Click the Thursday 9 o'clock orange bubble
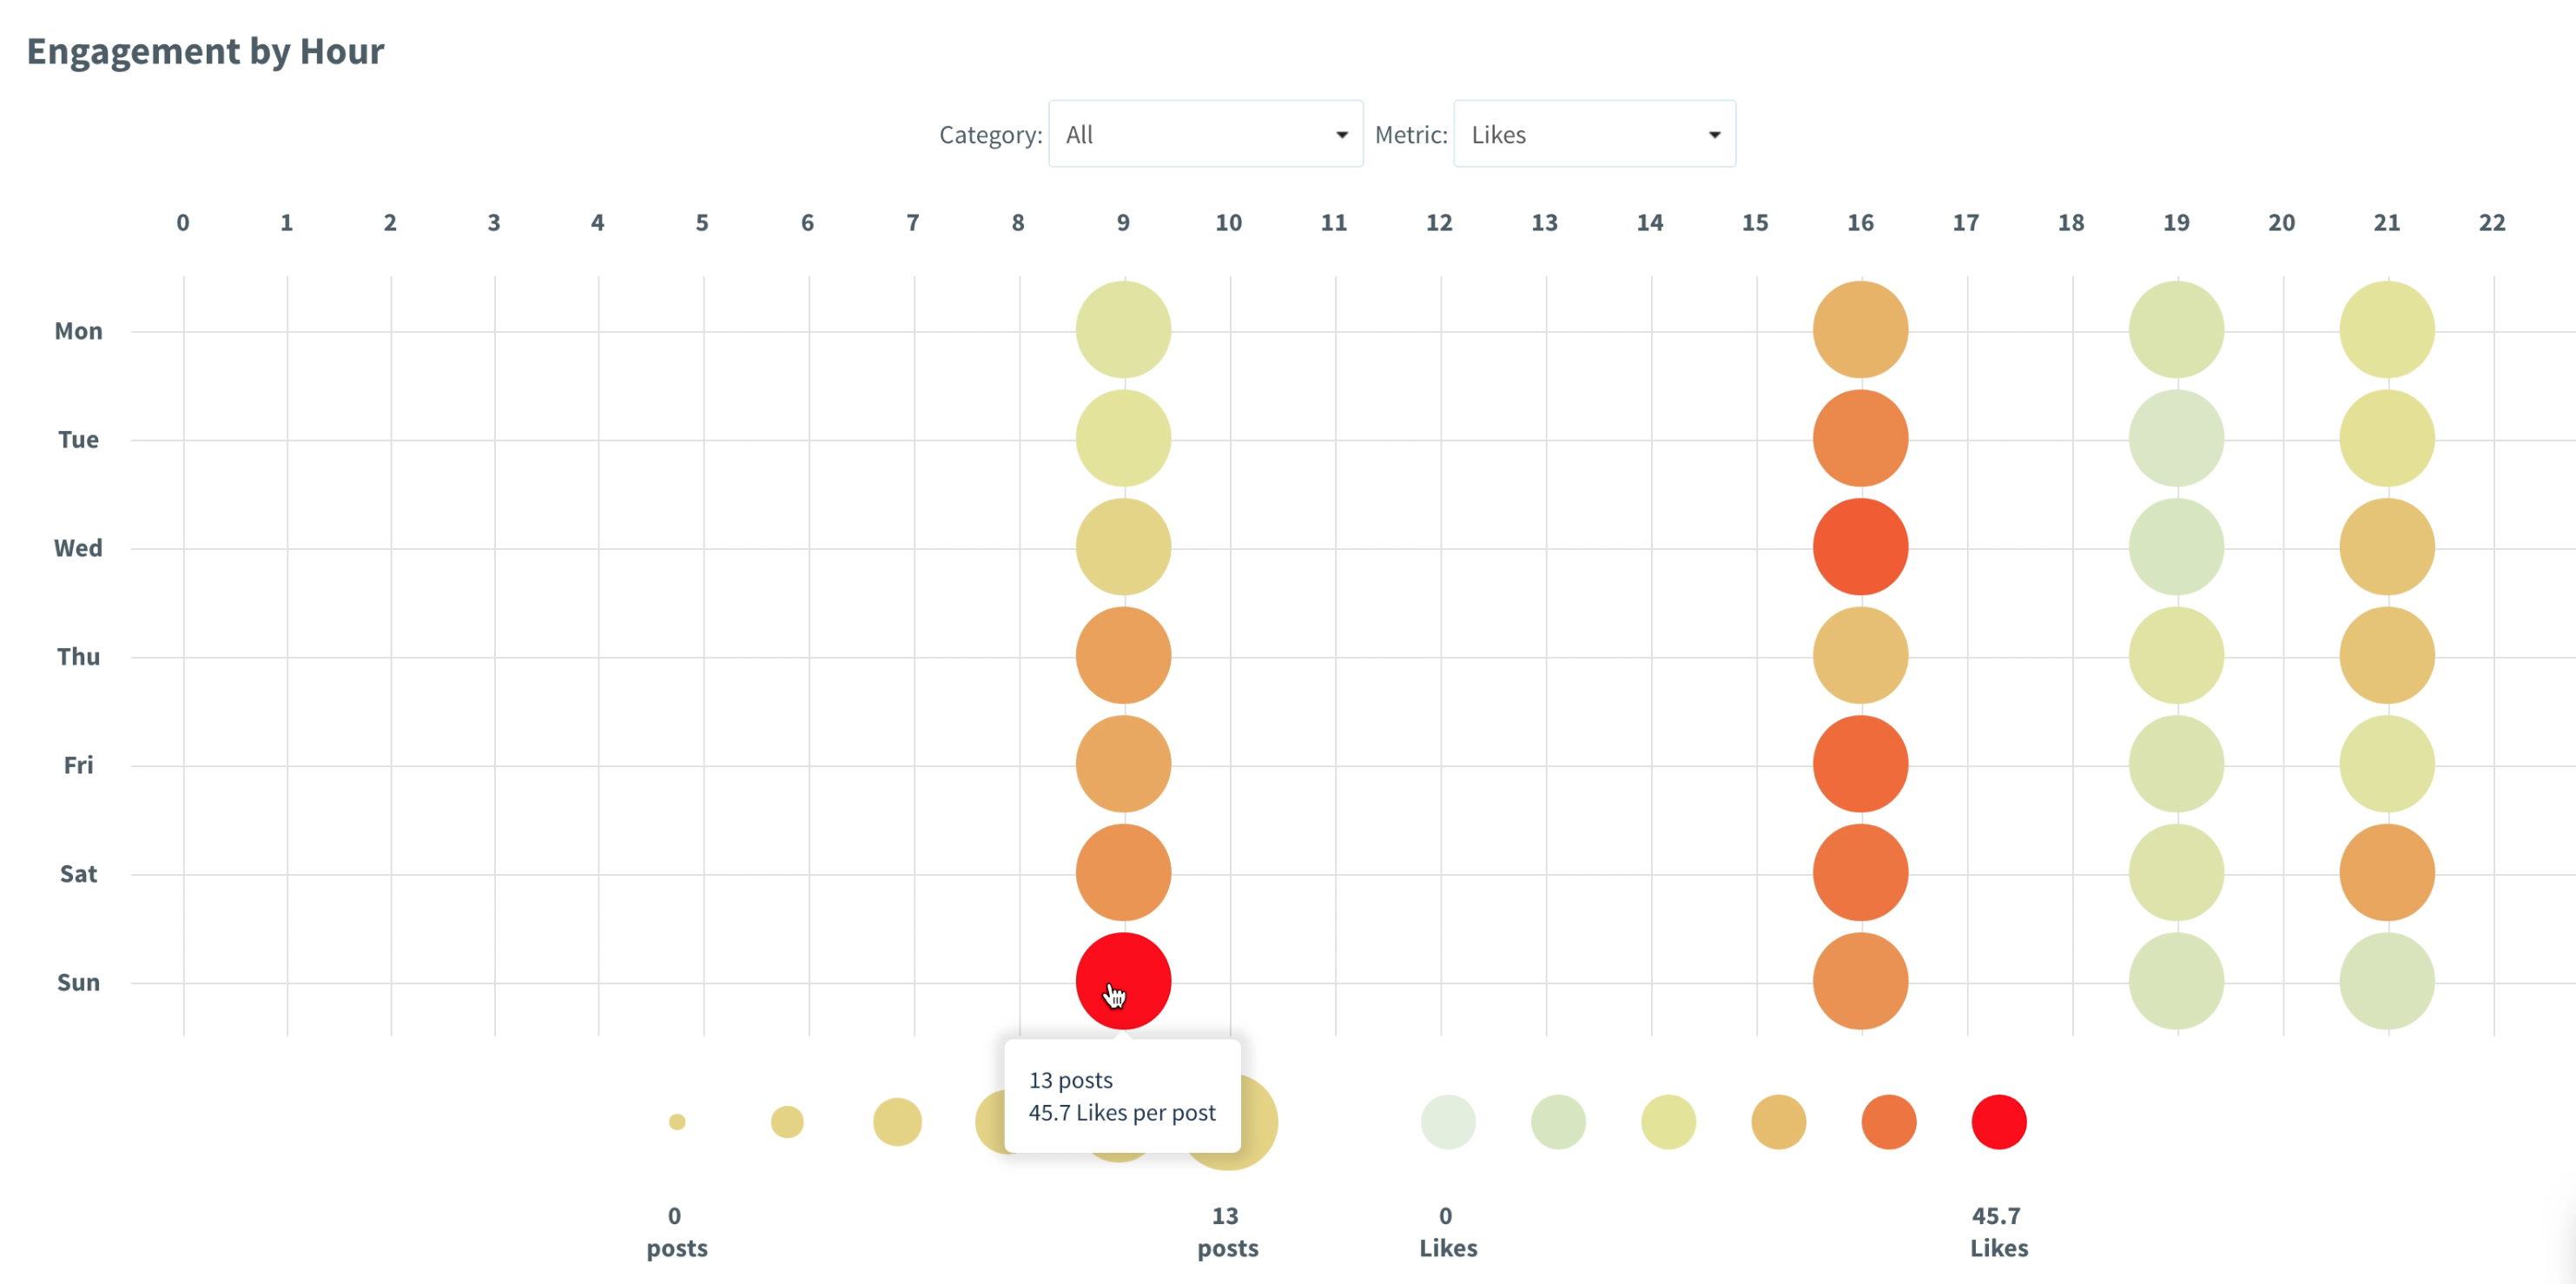This screenshot has height=1284, width=2576. coord(1123,656)
